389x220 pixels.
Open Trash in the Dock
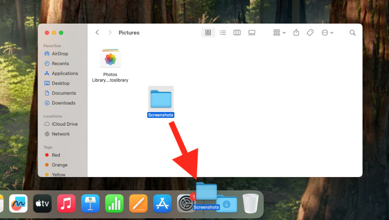click(x=251, y=202)
